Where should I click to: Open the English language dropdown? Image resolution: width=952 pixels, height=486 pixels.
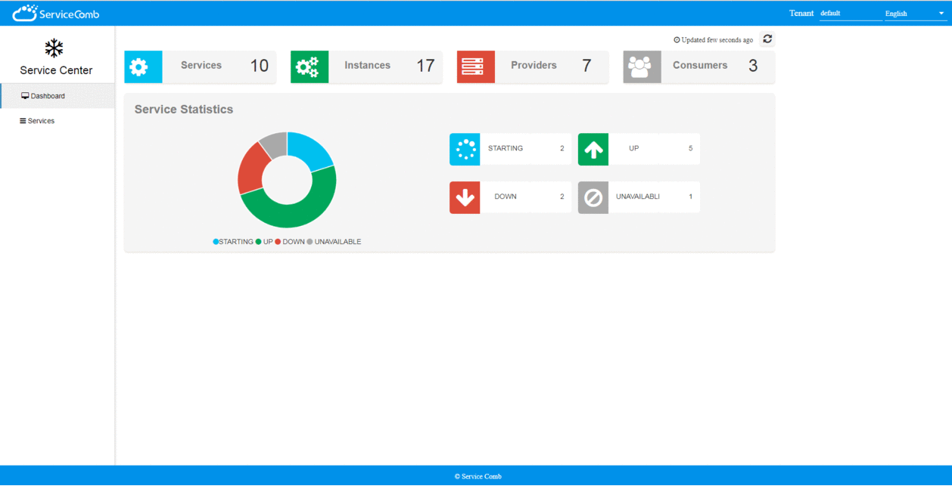pos(915,14)
